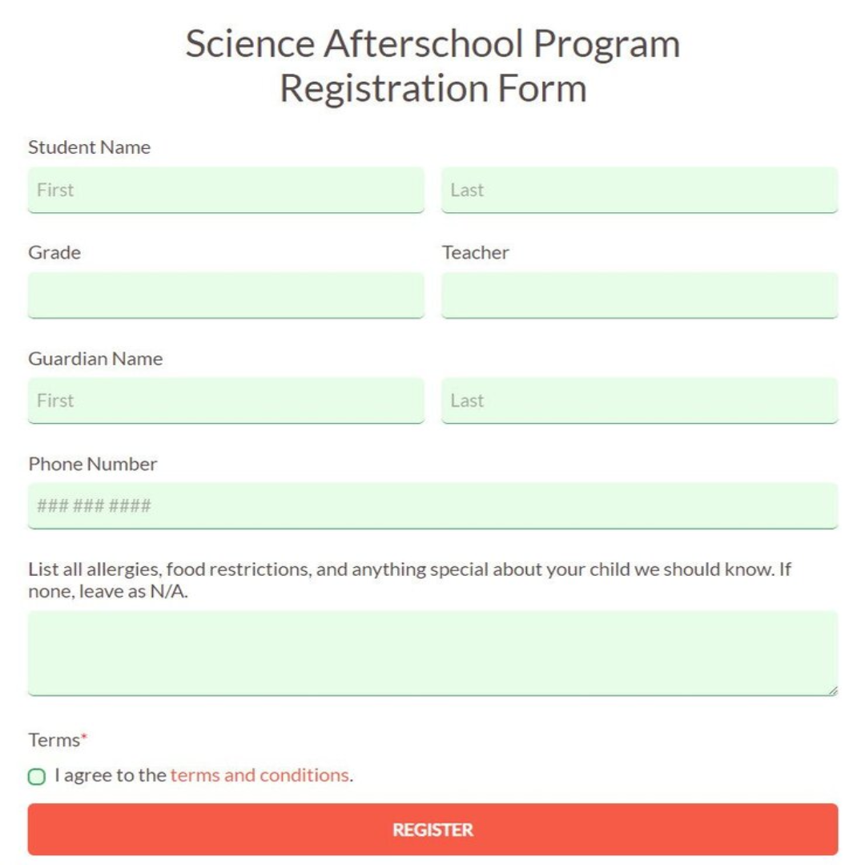Click the guardian First name field
Viewport: 865px width, 865px height.
coord(226,400)
